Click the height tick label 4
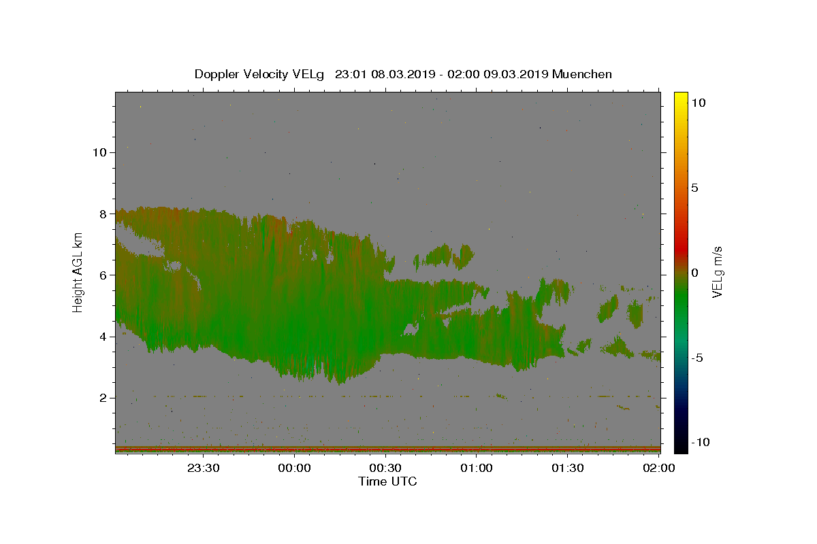The image size is (817, 544). pos(102,336)
